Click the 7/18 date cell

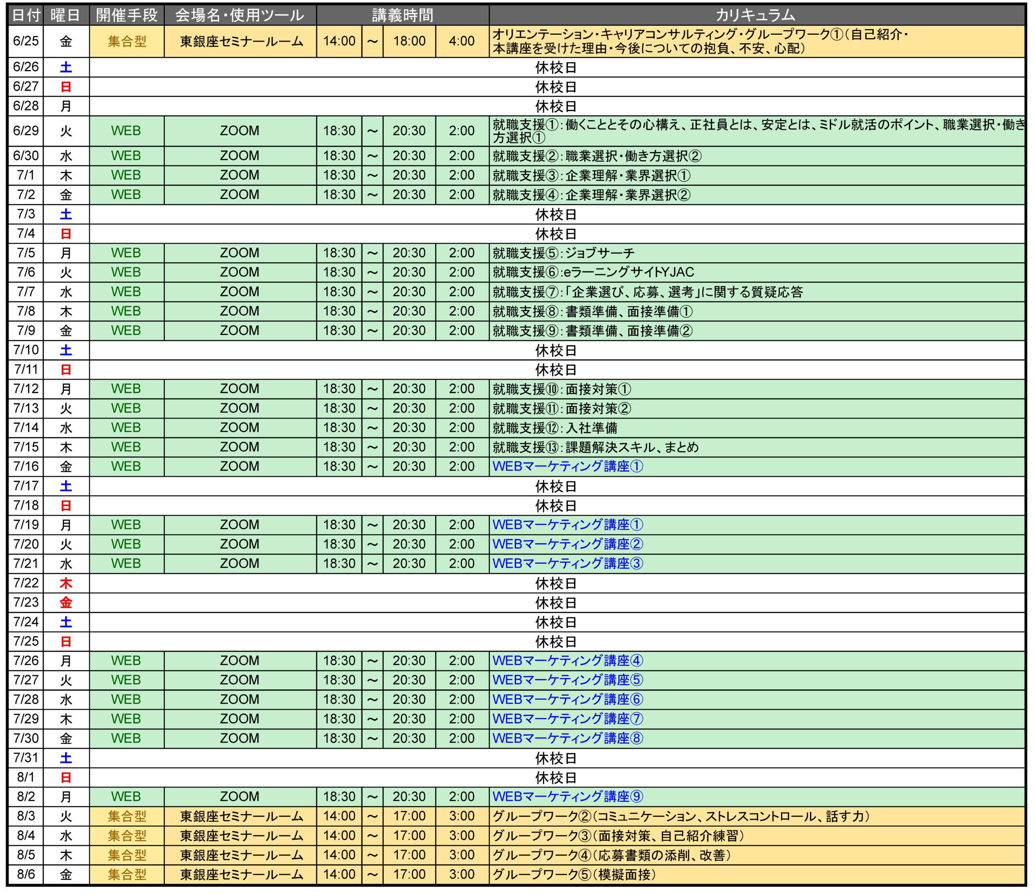[x=26, y=506]
